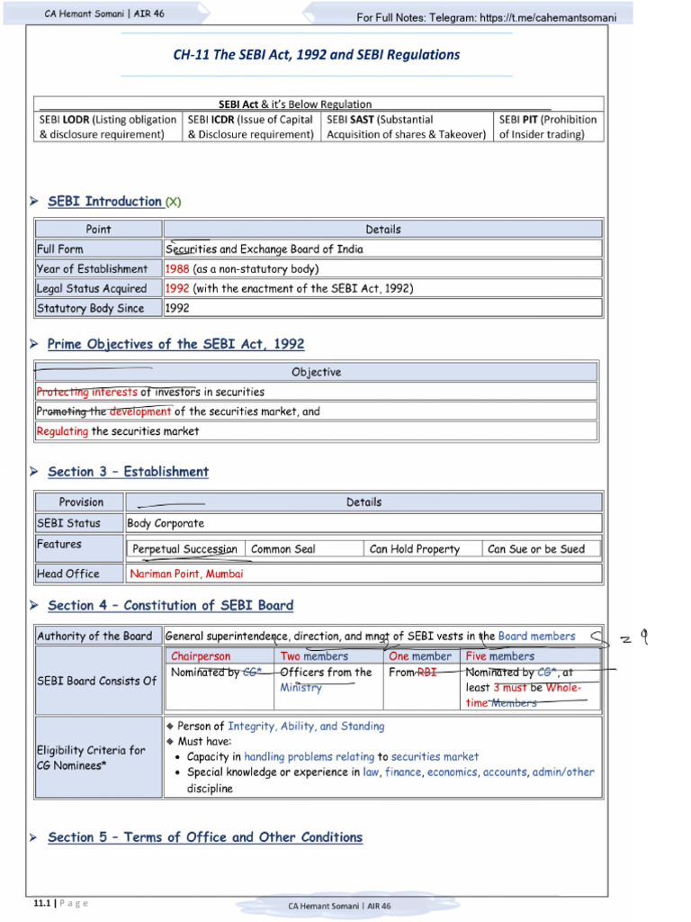Click the 'Chairperson' column heading
Screen dimensions: 691x922
[x=201, y=655]
